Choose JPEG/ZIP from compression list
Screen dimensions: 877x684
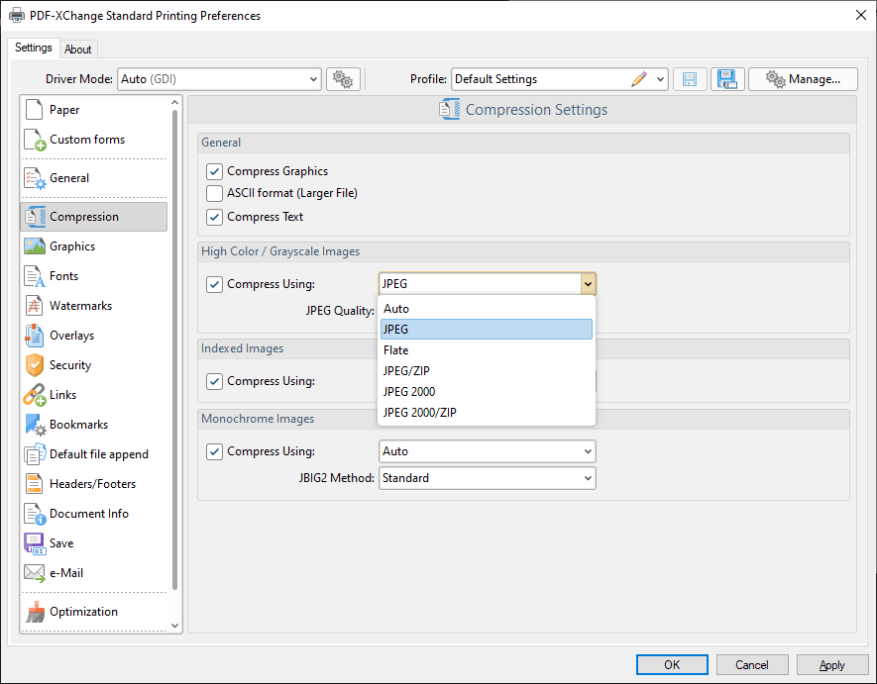coord(486,371)
